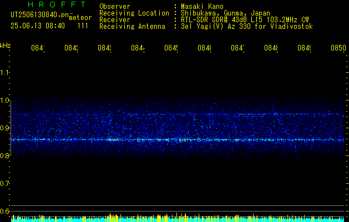Click the faint spectral line near 0.95 kHz

point(178,114)
